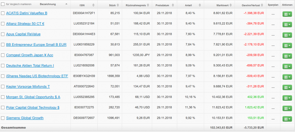Sort table by ISIN column arrows
295x132 pixels.
(94, 5)
